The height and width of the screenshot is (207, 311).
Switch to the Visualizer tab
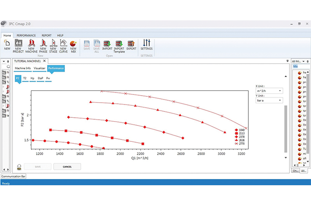(x=39, y=68)
